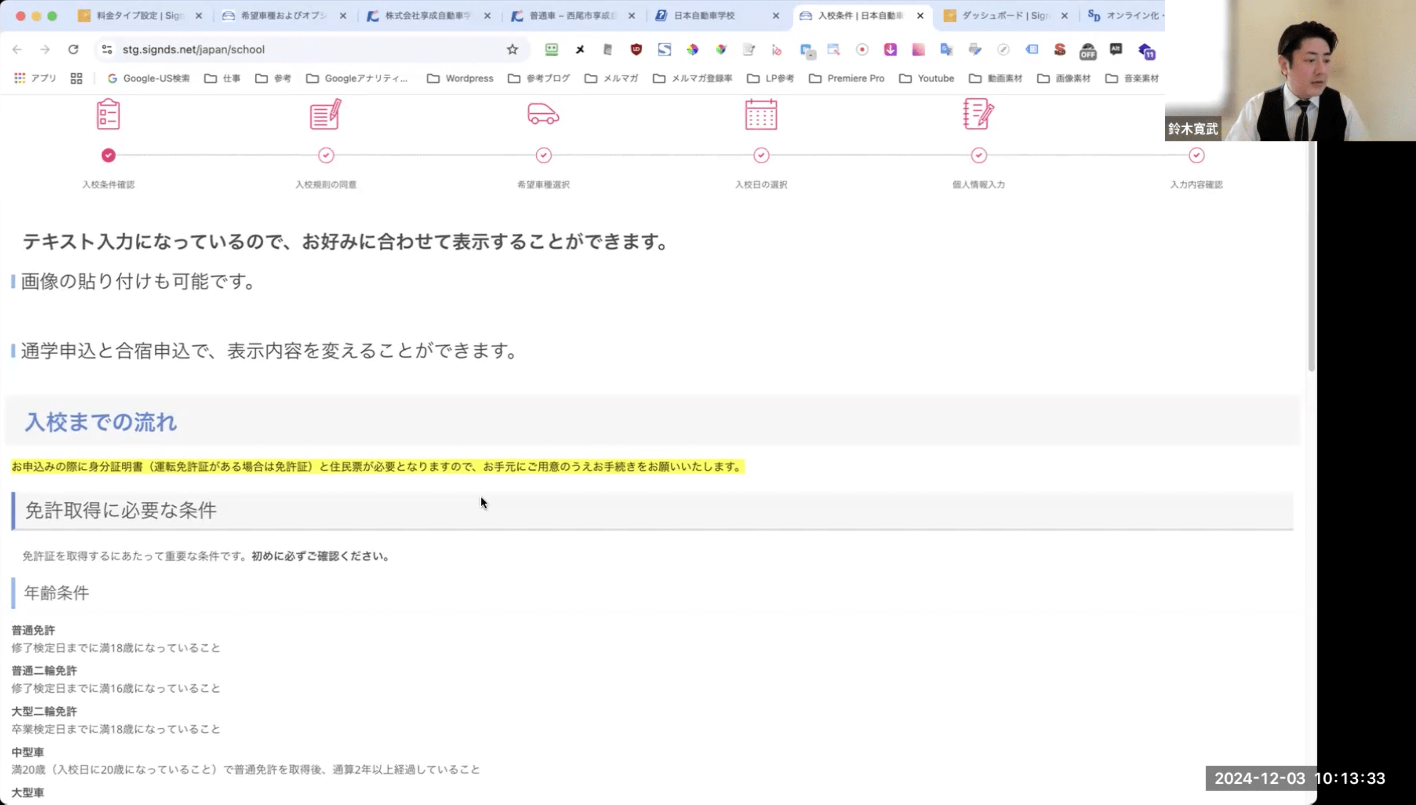Click the 年齢条件 heading
The height and width of the screenshot is (805, 1416).
coord(56,592)
